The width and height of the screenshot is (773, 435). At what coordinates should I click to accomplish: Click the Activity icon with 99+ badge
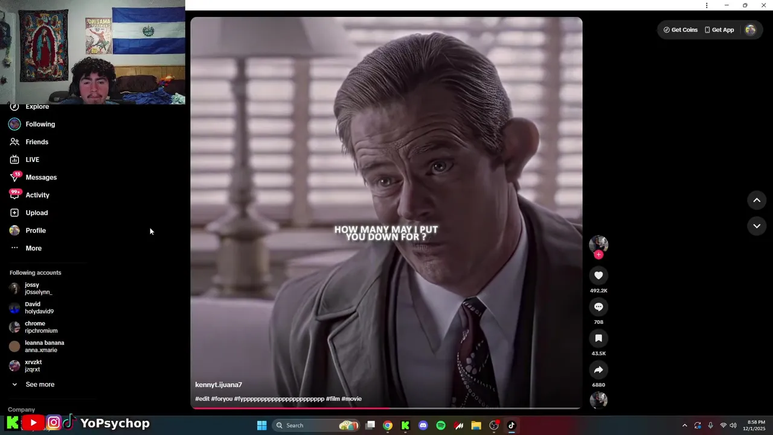tap(14, 195)
